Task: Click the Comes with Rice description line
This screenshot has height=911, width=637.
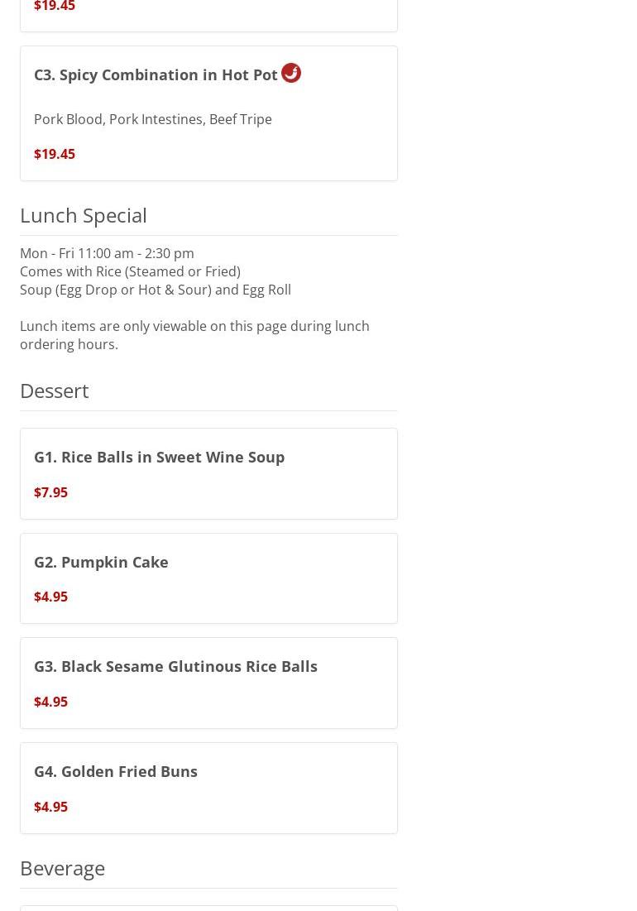Action: (x=130, y=271)
